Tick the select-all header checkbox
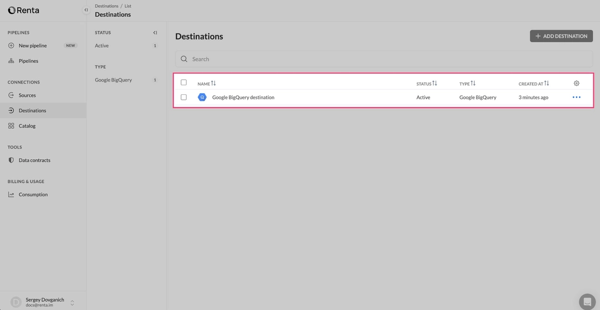 click(x=184, y=83)
